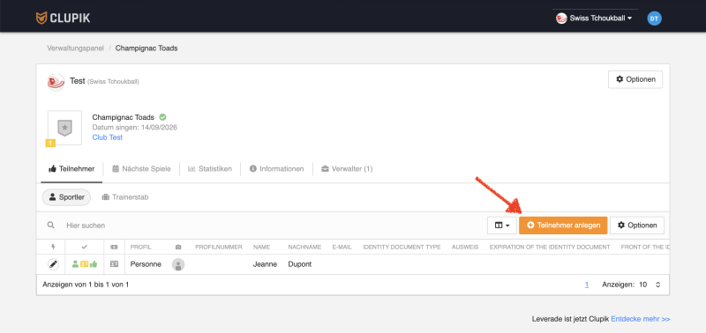Open the column visibility dropdown
706x333 pixels.
coord(502,226)
